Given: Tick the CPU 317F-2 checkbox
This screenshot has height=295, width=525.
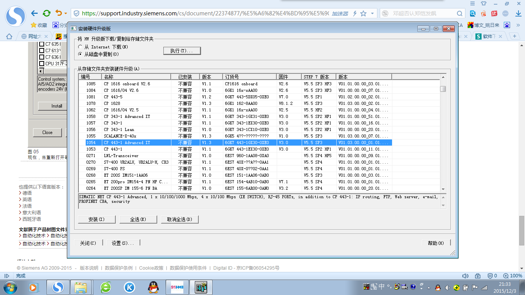Looking at the screenshot, I should (x=42, y=63).
